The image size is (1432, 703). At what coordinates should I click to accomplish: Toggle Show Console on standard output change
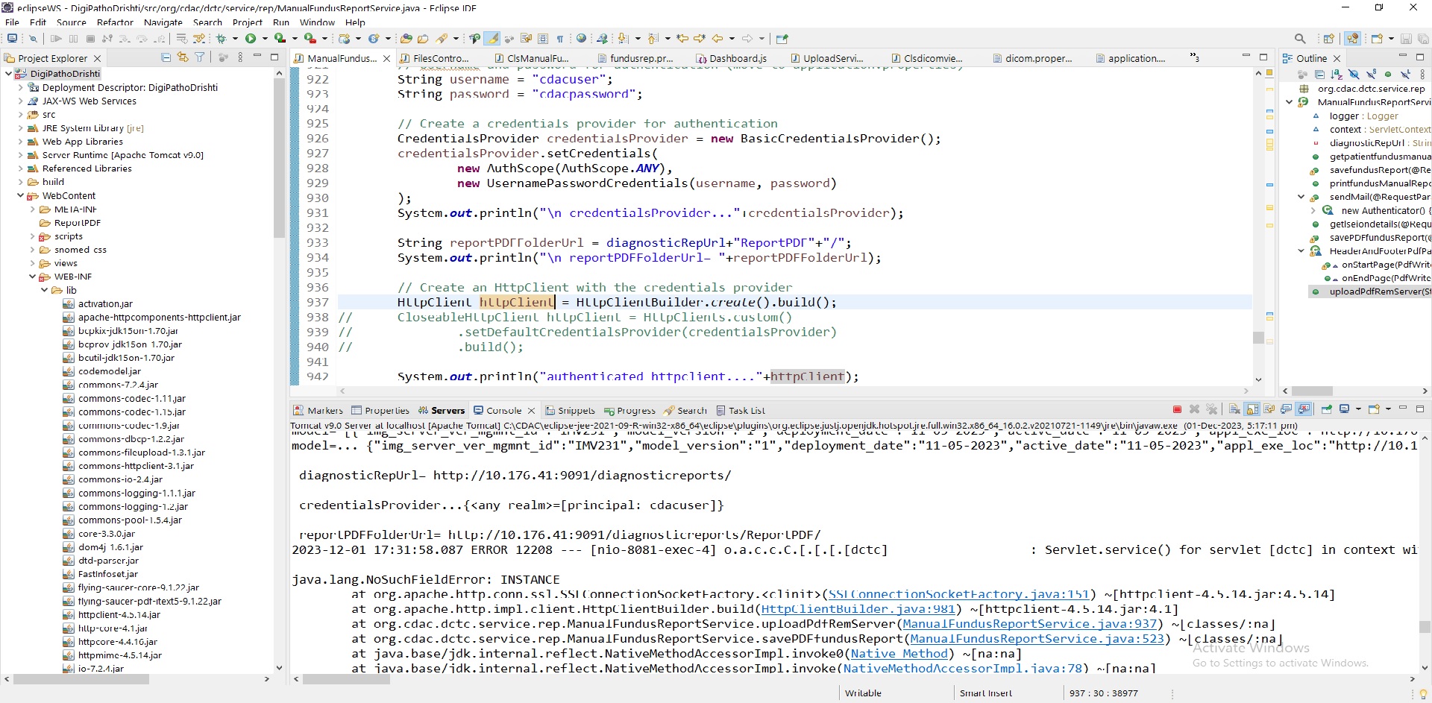pos(1286,409)
